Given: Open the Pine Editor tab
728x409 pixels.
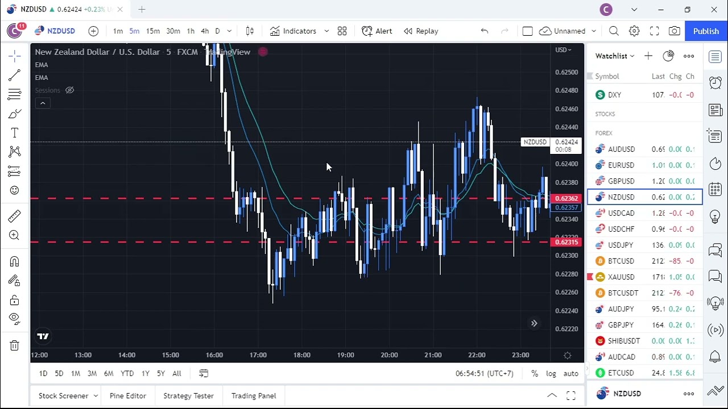Looking at the screenshot, I should click(128, 396).
